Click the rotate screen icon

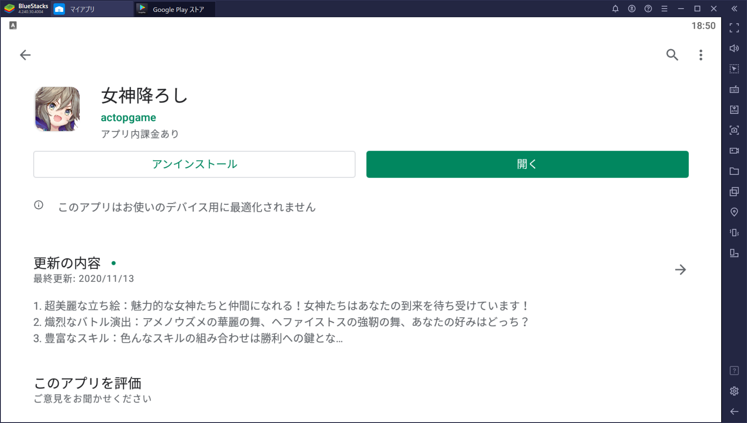[x=734, y=253]
